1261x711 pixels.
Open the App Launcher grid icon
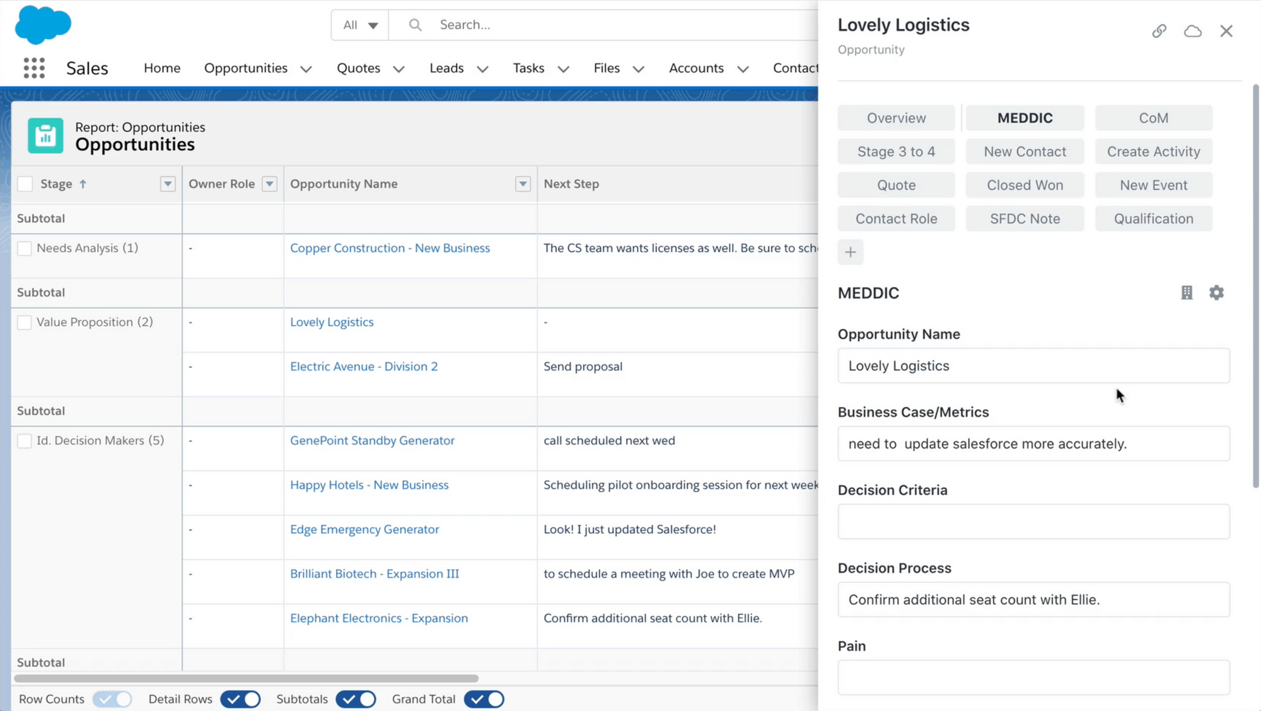pyautogui.click(x=34, y=68)
